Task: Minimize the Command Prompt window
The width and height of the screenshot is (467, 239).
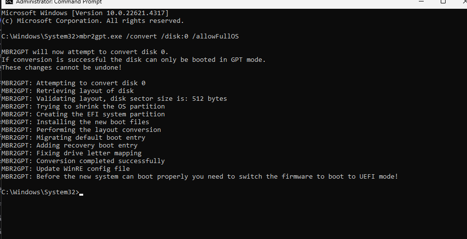Action: [420, 2]
